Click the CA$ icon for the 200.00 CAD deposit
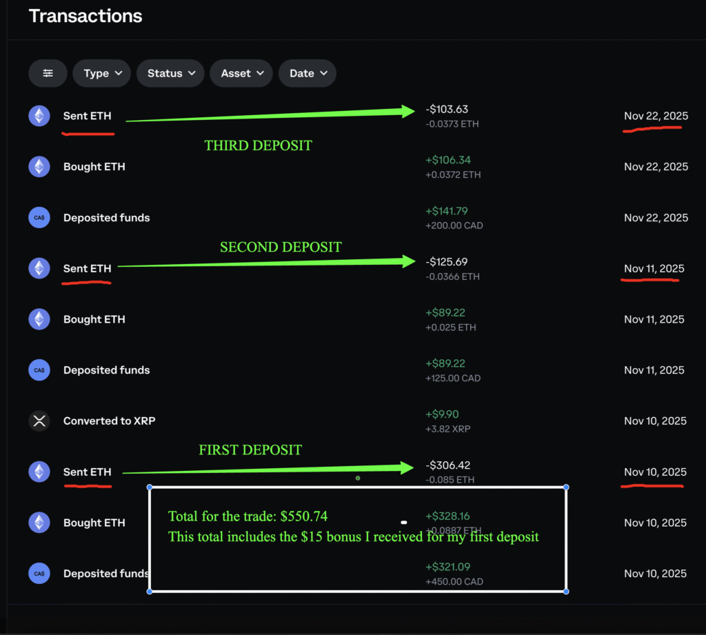Viewport: 706px width, 635px height. [39, 217]
